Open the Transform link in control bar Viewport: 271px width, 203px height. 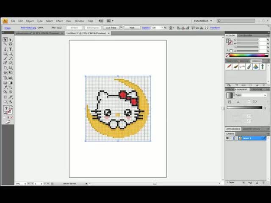(215, 27)
